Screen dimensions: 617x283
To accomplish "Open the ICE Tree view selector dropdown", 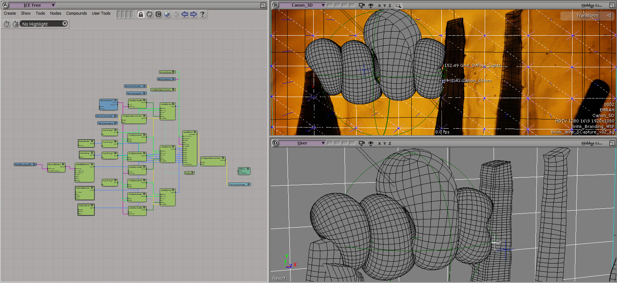I will [32, 5].
